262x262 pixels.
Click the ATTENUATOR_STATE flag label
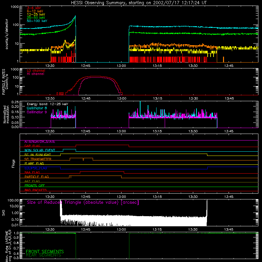40,142
